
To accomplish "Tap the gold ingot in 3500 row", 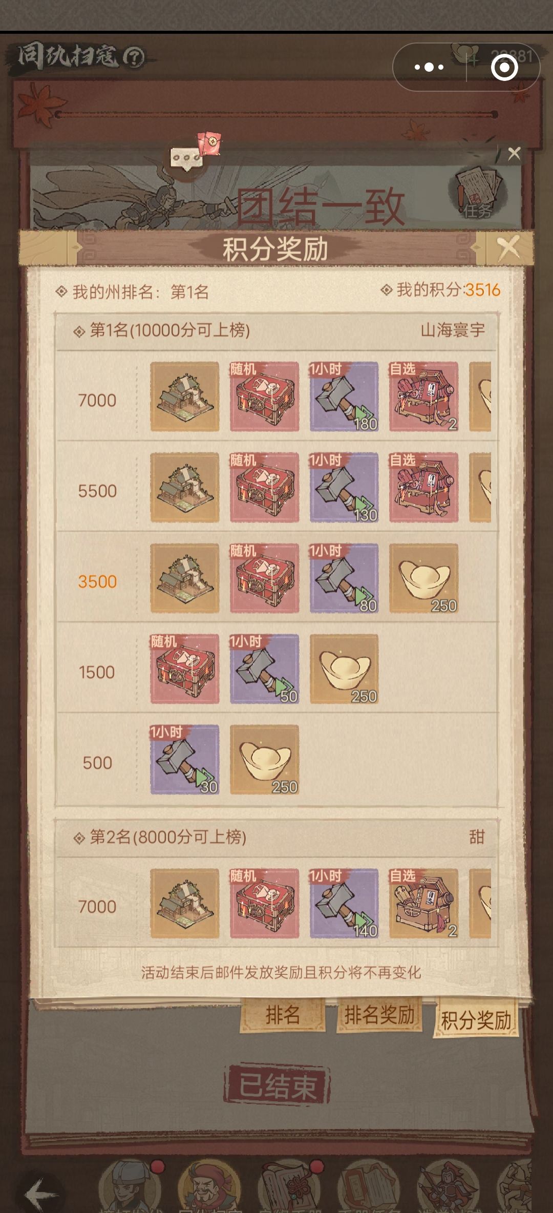I will click(424, 578).
